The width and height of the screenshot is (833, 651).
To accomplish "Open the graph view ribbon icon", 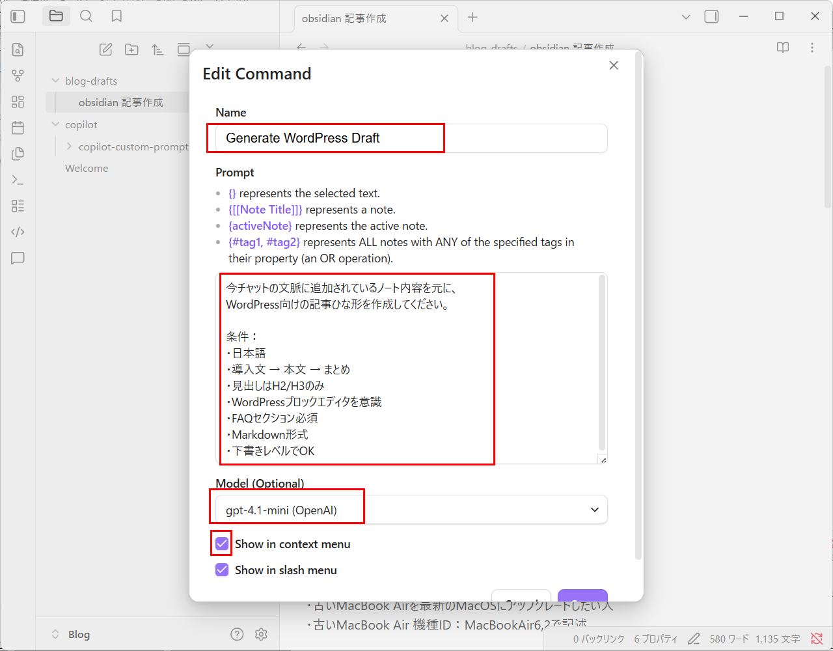I will [18, 76].
